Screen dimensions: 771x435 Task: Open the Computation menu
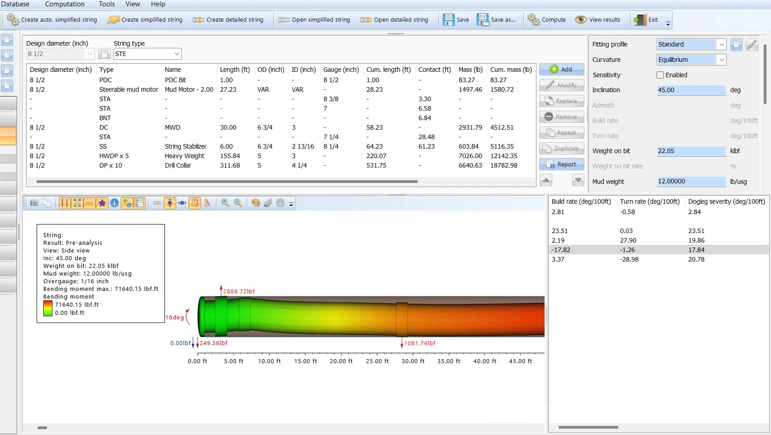(x=65, y=4)
